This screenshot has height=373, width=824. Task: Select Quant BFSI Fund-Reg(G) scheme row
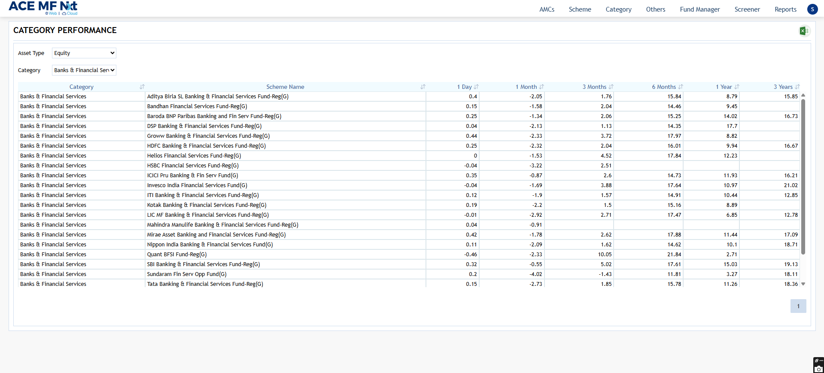pos(176,255)
